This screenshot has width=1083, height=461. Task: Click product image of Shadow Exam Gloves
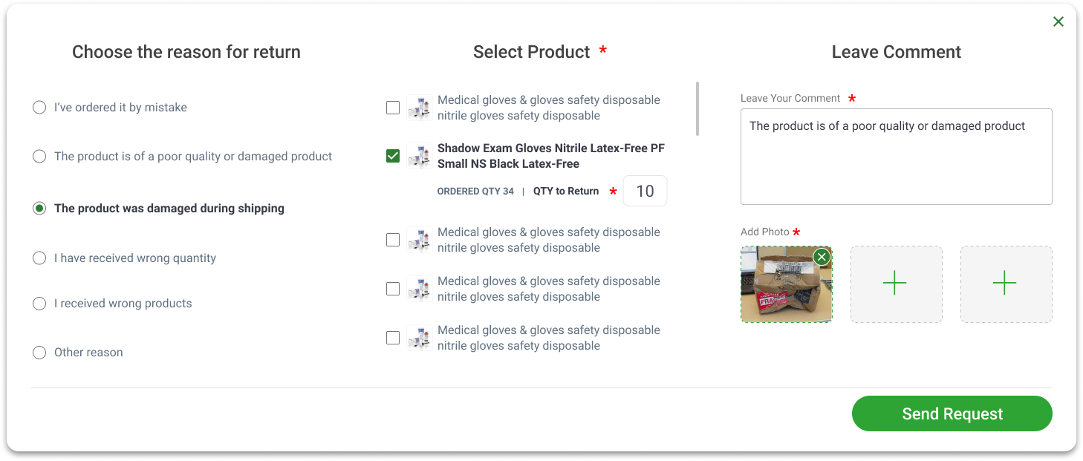[419, 156]
